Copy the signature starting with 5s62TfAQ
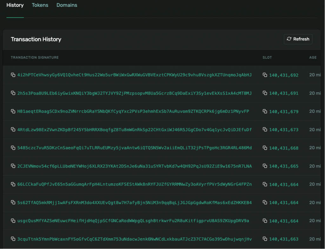The height and width of the screenshot is (249, 325). click(x=13, y=202)
